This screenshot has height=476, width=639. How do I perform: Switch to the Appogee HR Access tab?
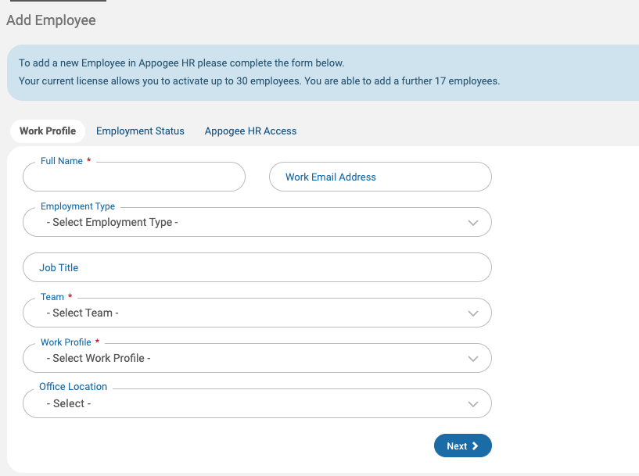coord(250,131)
